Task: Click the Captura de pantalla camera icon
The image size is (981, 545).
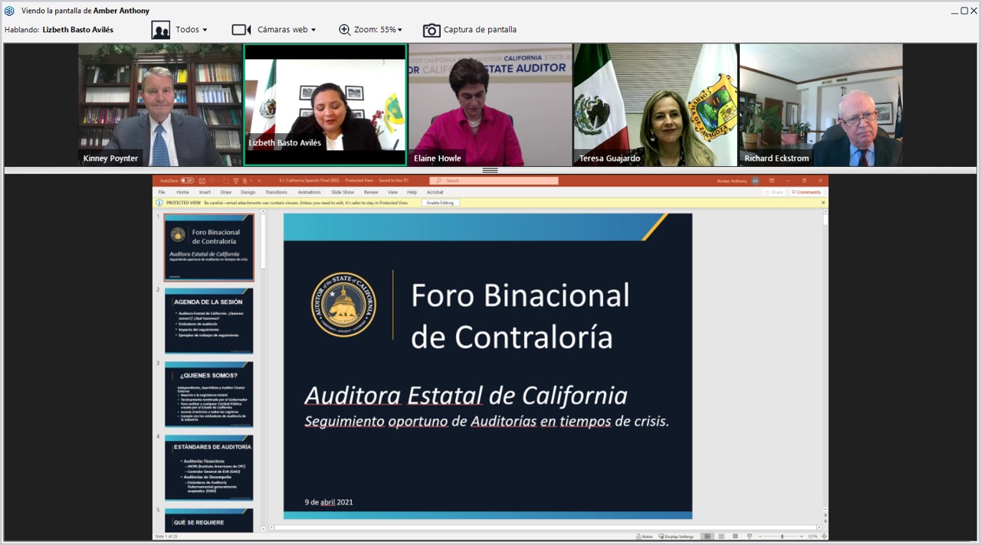Action: coord(431,30)
